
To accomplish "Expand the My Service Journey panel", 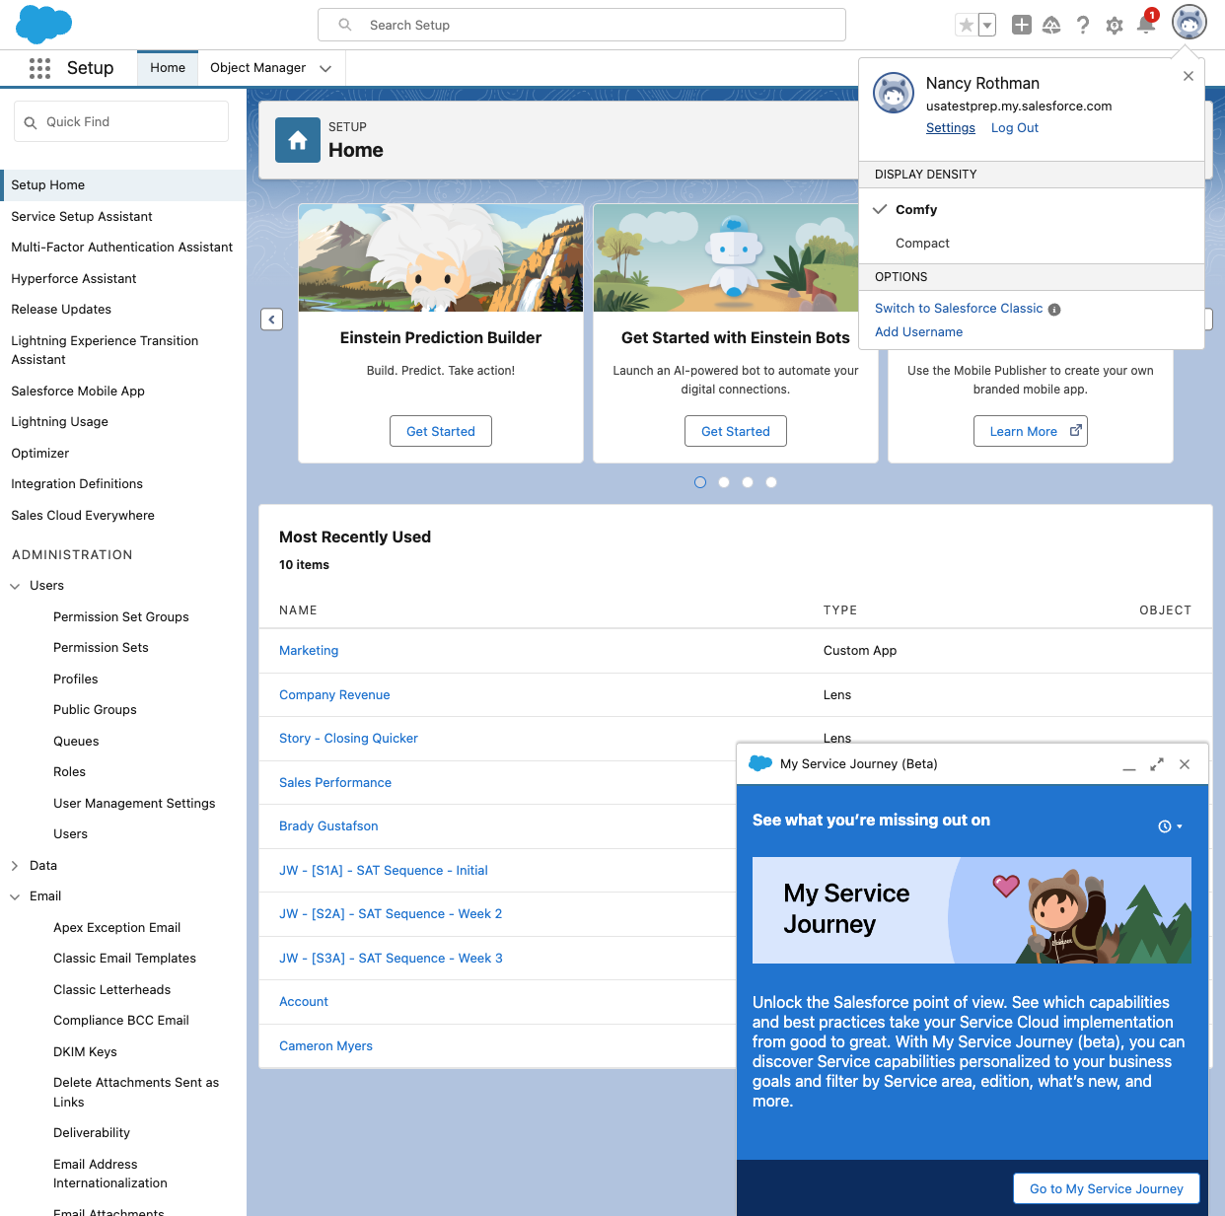I will [1157, 764].
